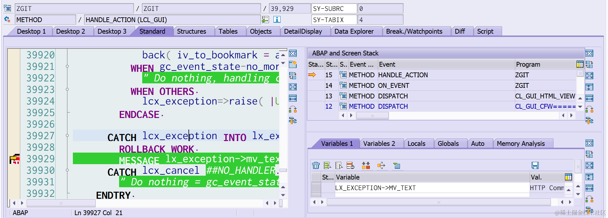Collapse code block at line 39921 marker
608x218 pixels.
67,66
